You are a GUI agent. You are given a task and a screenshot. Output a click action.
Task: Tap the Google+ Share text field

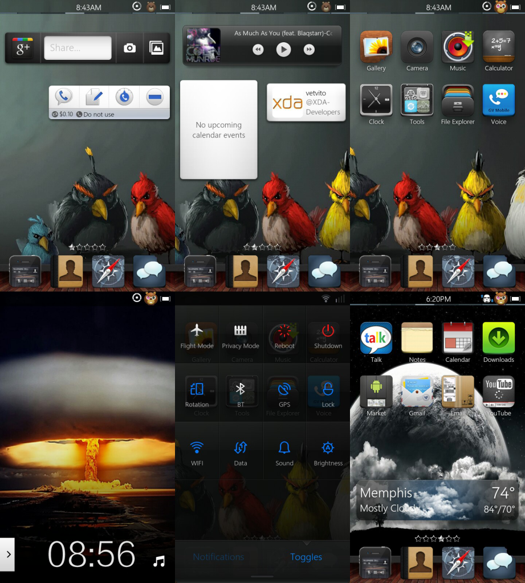pyautogui.click(x=78, y=48)
